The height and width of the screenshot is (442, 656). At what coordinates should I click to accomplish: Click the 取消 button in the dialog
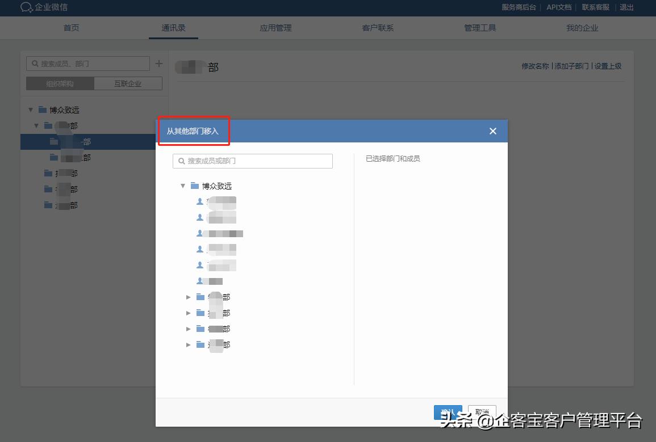481,412
